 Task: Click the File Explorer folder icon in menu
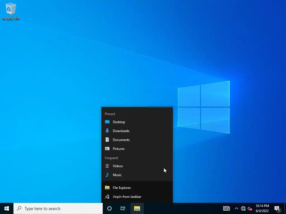107,188
